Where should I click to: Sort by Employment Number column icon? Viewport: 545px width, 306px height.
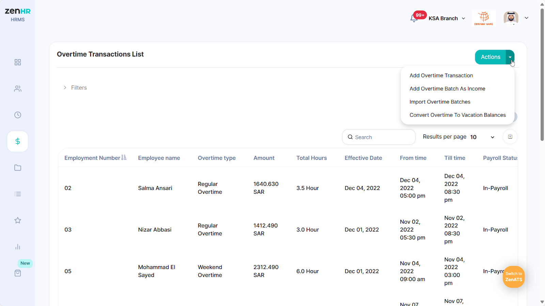[x=124, y=157]
